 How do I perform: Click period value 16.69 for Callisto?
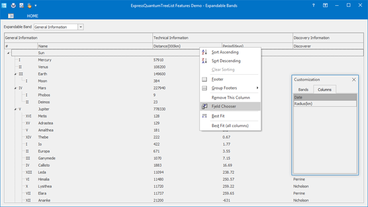pyautogui.click(x=227, y=166)
